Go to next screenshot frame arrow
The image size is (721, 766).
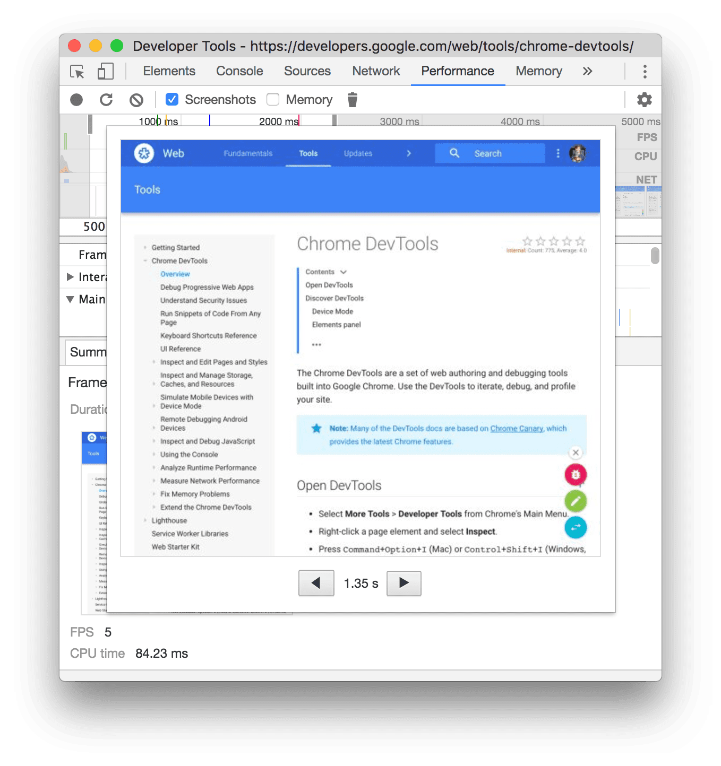404,584
